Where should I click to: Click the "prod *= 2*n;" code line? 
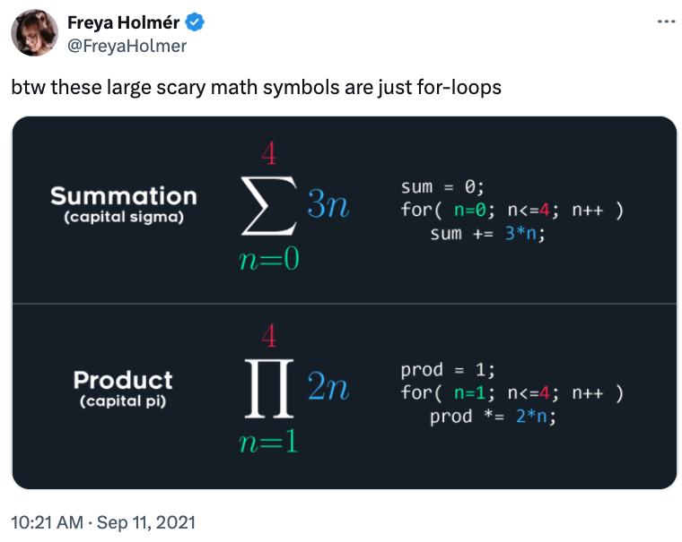click(493, 417)
